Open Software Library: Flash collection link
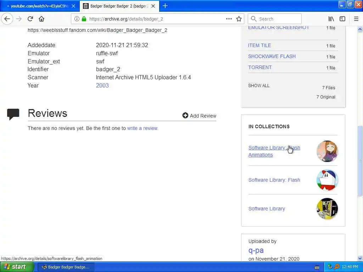Viewport: 363px width, 272px height. 274,180
